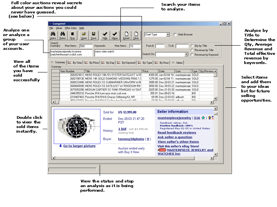
Task: Select row Porsche 914 koni race struts
Action: 132,93
